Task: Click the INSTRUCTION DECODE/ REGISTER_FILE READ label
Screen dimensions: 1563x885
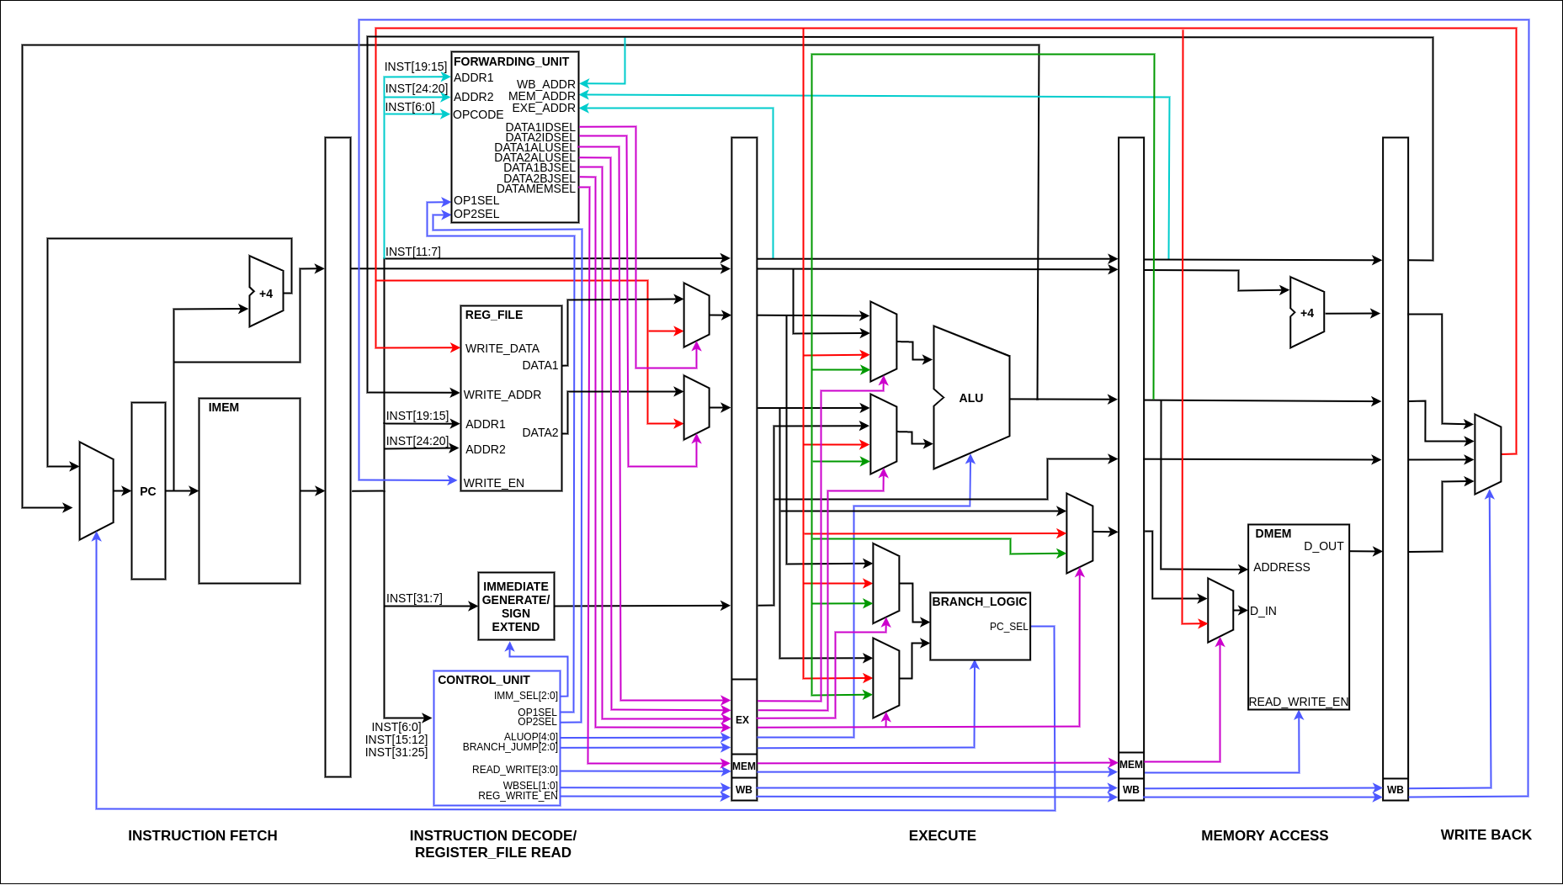Action: click(x=493, y=844)
